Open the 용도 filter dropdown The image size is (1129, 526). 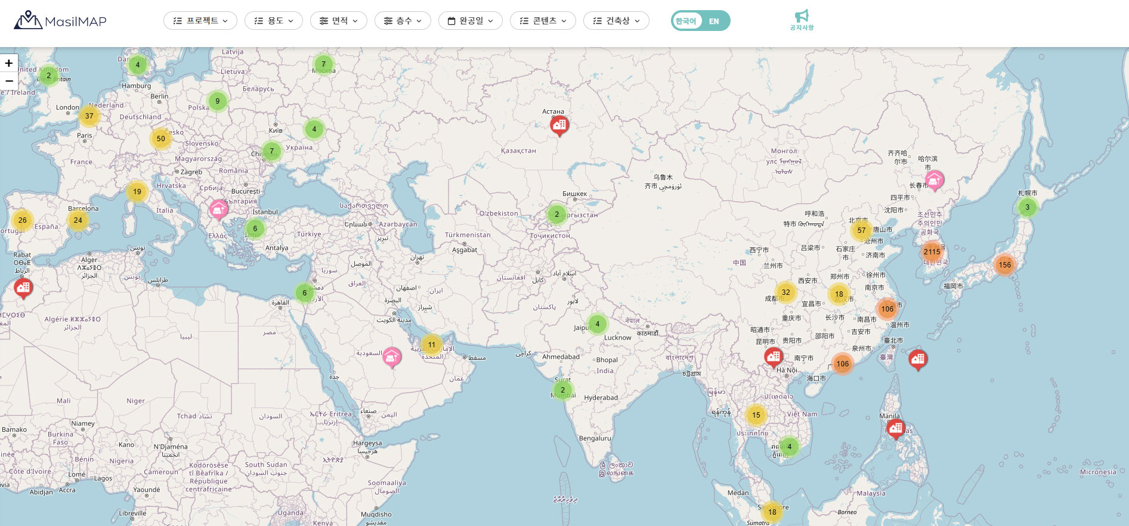tap(274, 21)
